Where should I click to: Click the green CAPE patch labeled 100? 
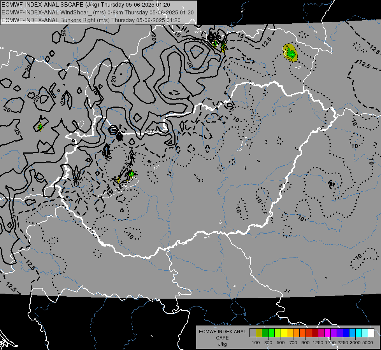tap(290, 52)
